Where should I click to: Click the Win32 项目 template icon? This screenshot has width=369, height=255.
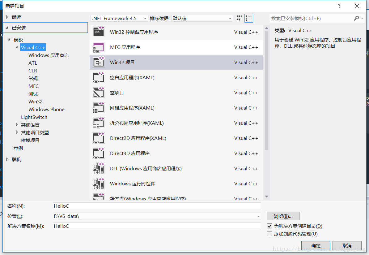tap(99, 62)
